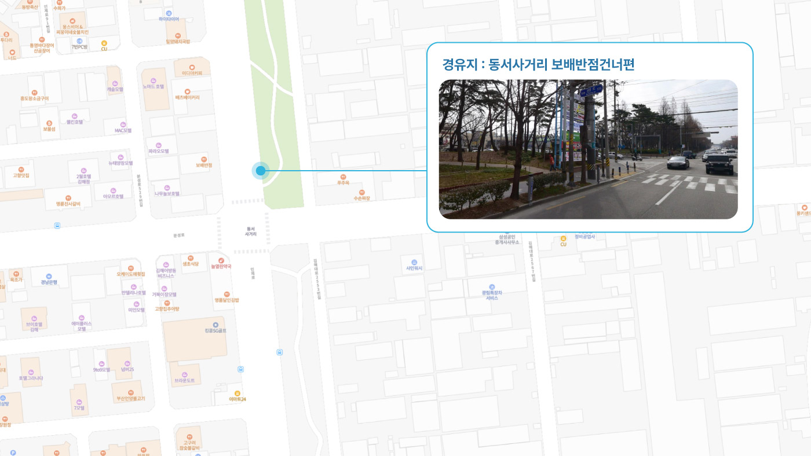Select the 명품달인김밥 restaurant icon
The width and height of the screenshot is (811, 456).
227,294
